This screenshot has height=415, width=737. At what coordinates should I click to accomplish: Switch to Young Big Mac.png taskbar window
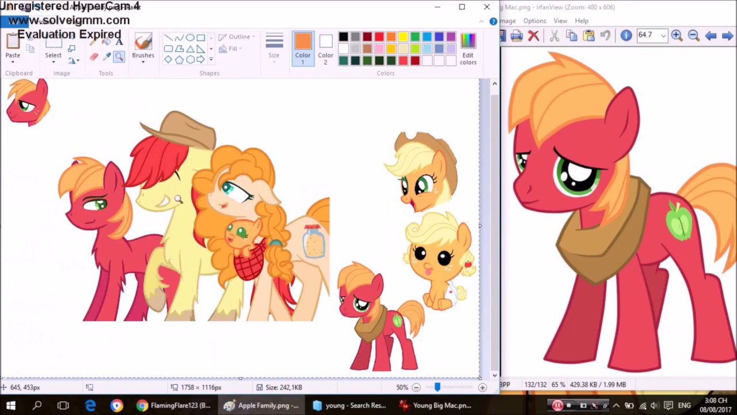tap(436, 405)
